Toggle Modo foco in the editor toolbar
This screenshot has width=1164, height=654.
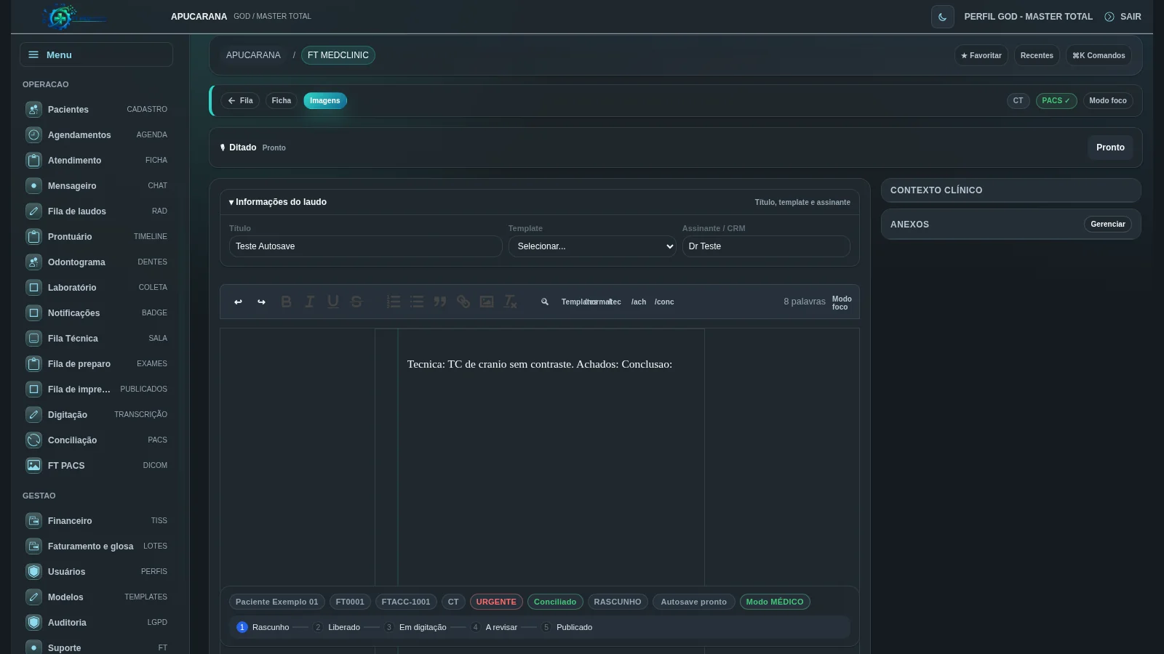tap(842, 303)
